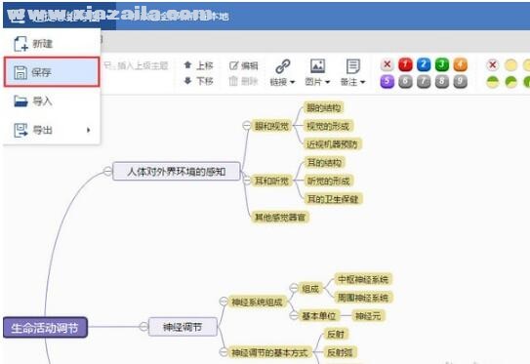Collapse the 神经系统组成 branch

[224, 302]
